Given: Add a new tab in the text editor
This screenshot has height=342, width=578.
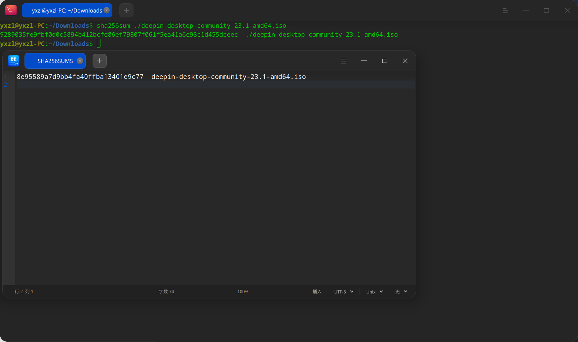Looking at the screenshot, I should 99,61.
